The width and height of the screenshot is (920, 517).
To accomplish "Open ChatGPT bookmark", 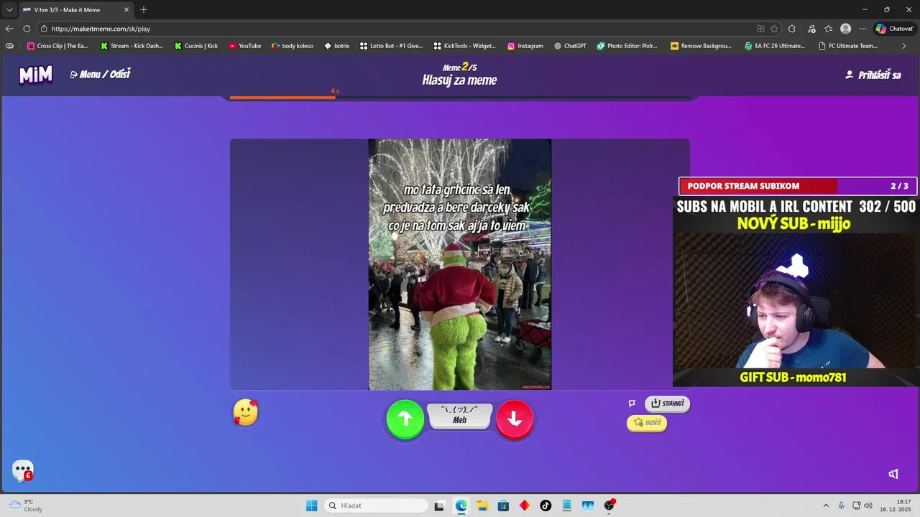I will [571, 46].
